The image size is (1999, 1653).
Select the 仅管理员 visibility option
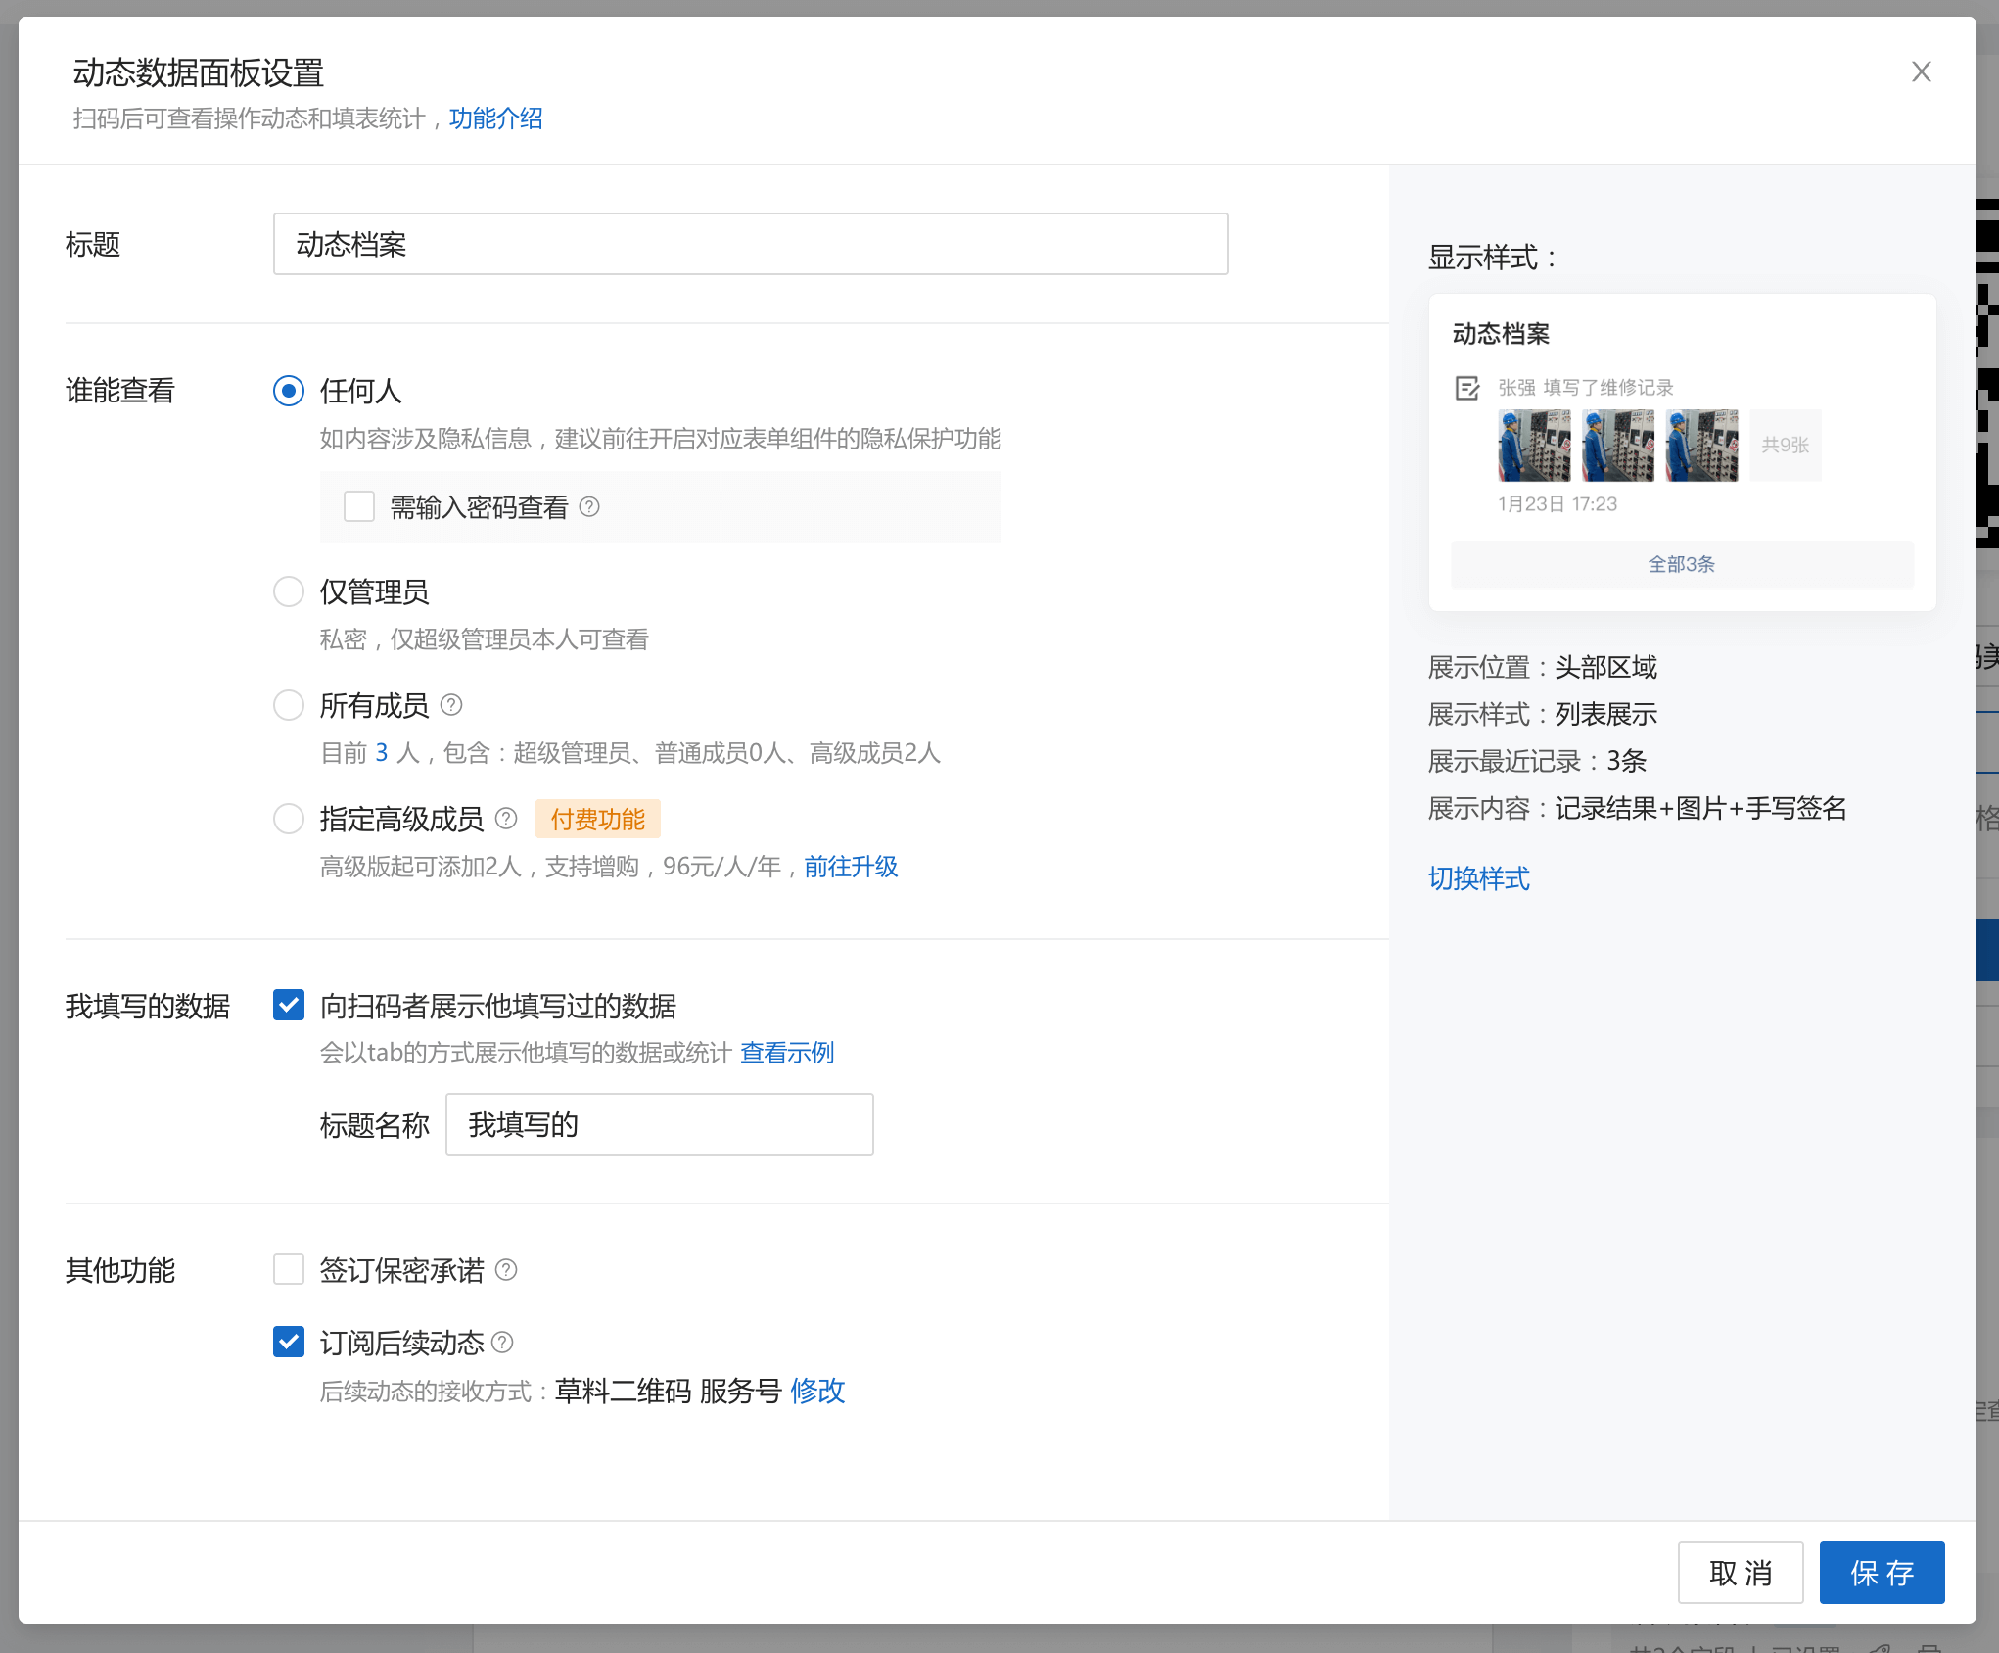click(x=289, y=591)
